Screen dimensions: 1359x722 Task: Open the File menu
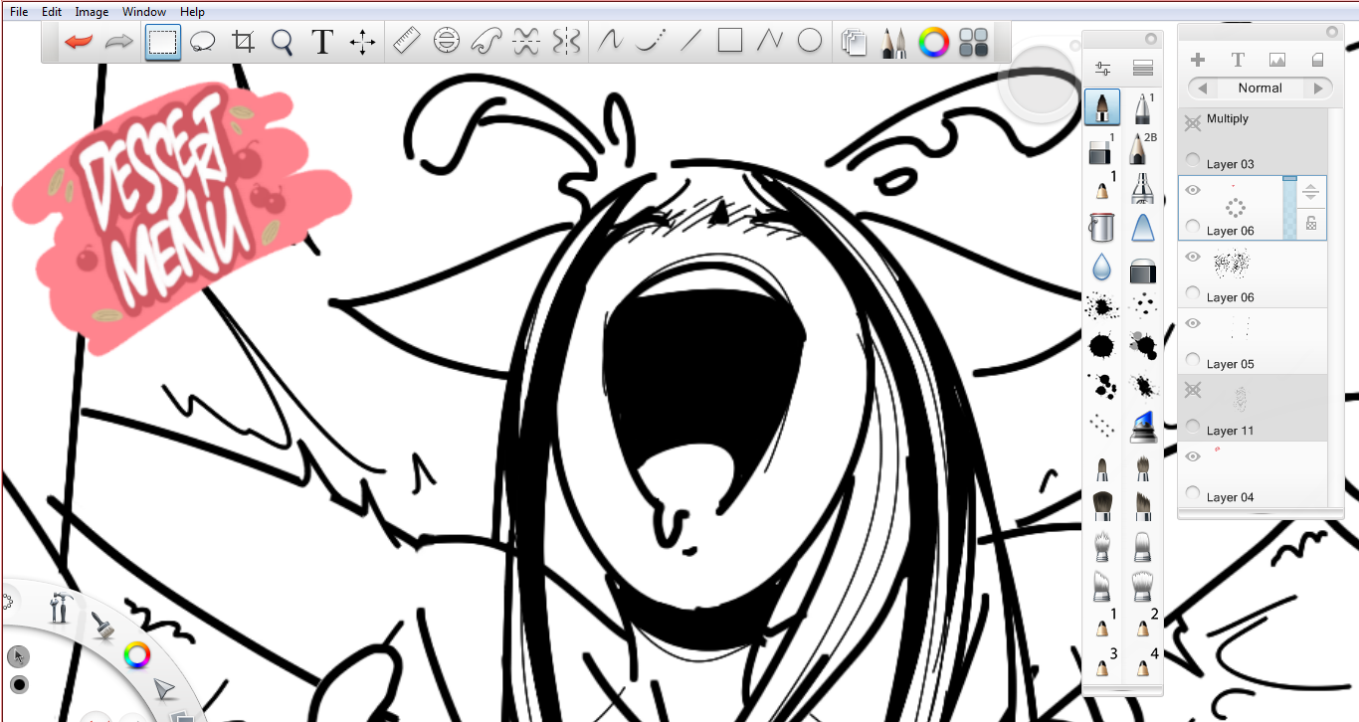19,12
